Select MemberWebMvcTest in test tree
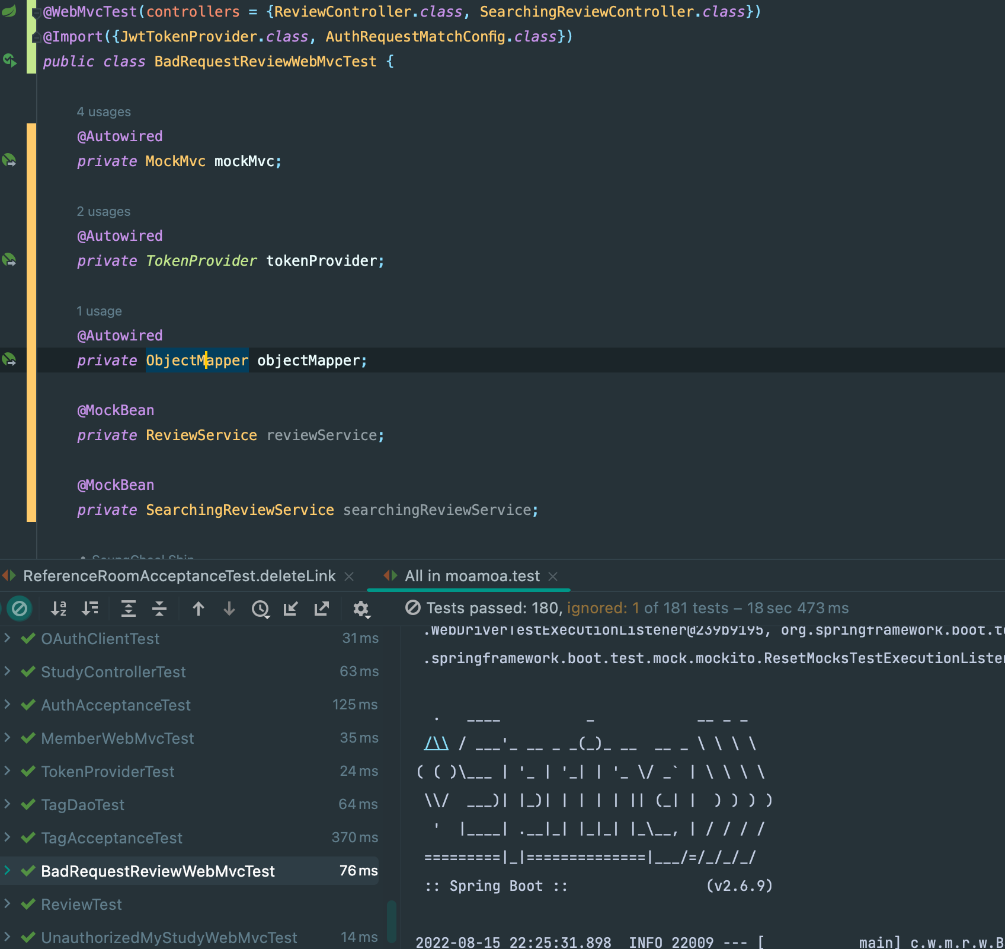The height and width of the screenshot is (949, 1005). pyautogui.click(x=117, y=738)
